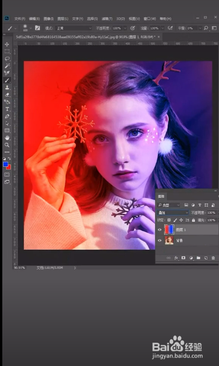This screenshot has height=366, width=219.
Task: Filter the layers list by pixel layers
Action: 186,205
